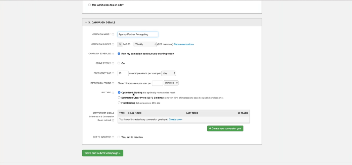Click help icon beside Campaign Schedule label
This screenshot has width=352, height=165.
(113, 54)
